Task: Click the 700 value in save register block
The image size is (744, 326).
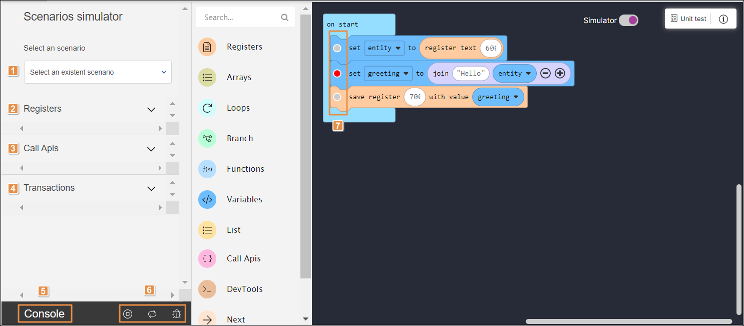Action: 415,97
